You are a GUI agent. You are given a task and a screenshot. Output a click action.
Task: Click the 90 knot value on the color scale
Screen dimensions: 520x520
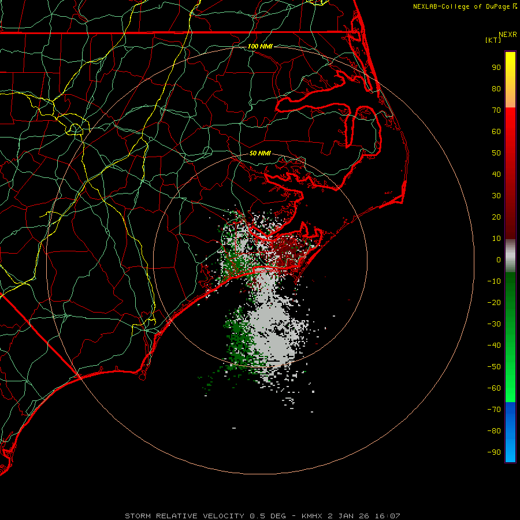click(496, 68)
